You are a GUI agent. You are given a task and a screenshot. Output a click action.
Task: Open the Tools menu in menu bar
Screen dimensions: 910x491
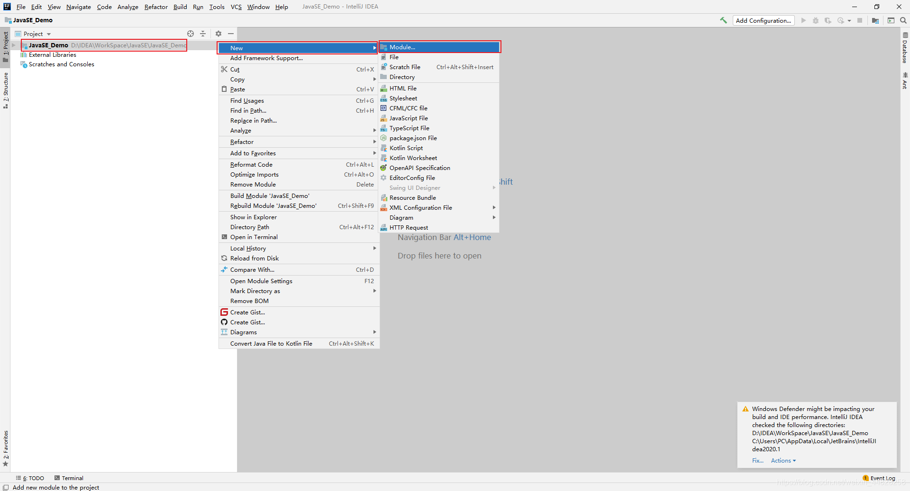tap(217, 7)
